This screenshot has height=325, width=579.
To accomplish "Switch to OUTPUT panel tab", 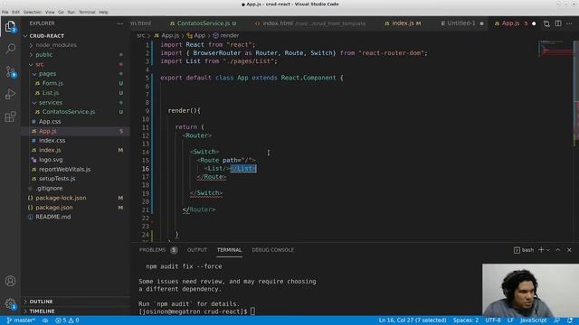I will point(197,250).
